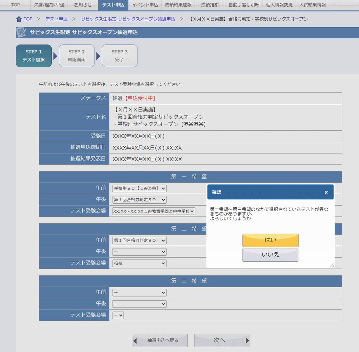The width and height of the screenshot is (359, 352).
Task: Click resize grip of 確認 dialog
Action: (332, 265)
